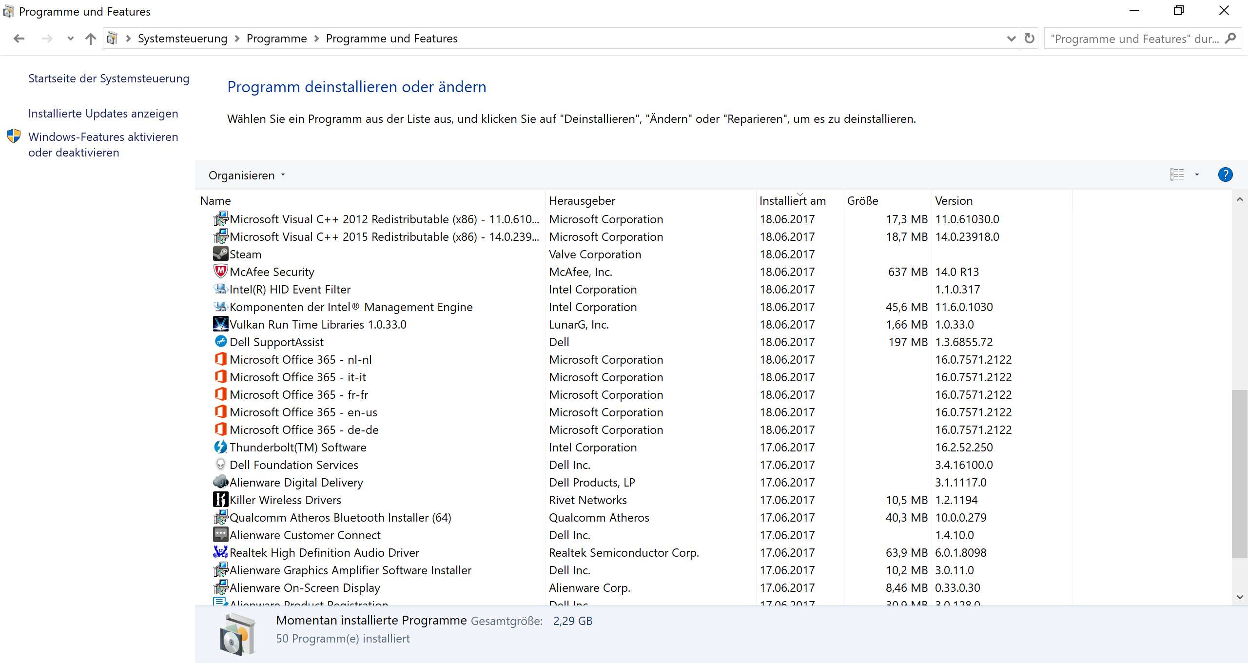Click the scrollbar up arrow
Screen dimensions: 1248x663
(x=1240, y=199)
